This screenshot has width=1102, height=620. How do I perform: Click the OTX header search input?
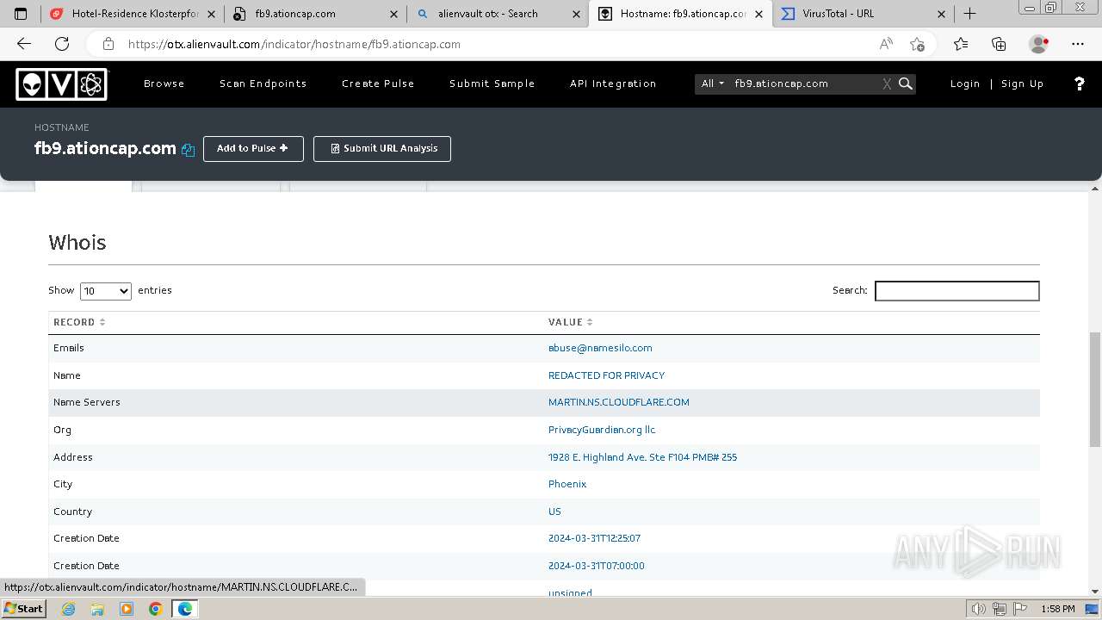804,84
